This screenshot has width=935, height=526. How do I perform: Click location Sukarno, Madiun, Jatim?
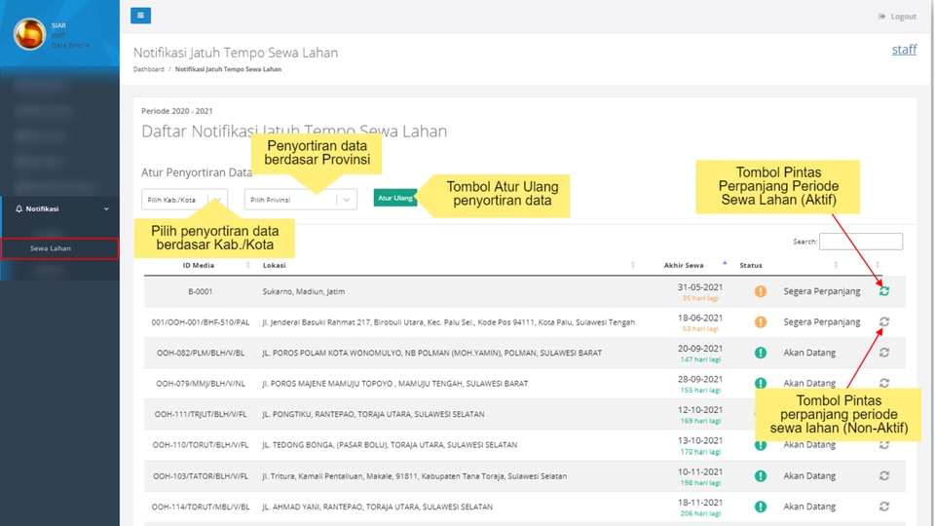pos(304,291)
